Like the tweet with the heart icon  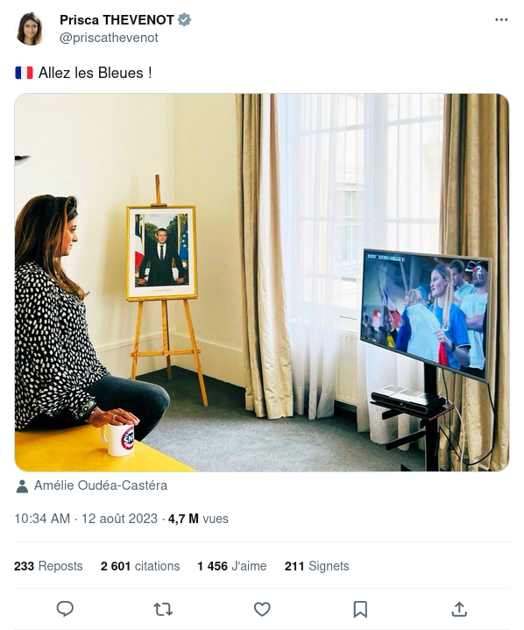[262, 610]
